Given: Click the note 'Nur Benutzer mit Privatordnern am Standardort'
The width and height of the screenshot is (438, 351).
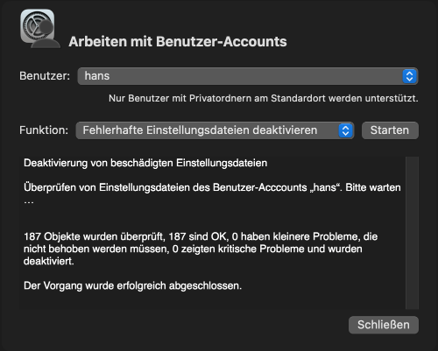Looking at the screenshot, I should [x=216, y=98].
